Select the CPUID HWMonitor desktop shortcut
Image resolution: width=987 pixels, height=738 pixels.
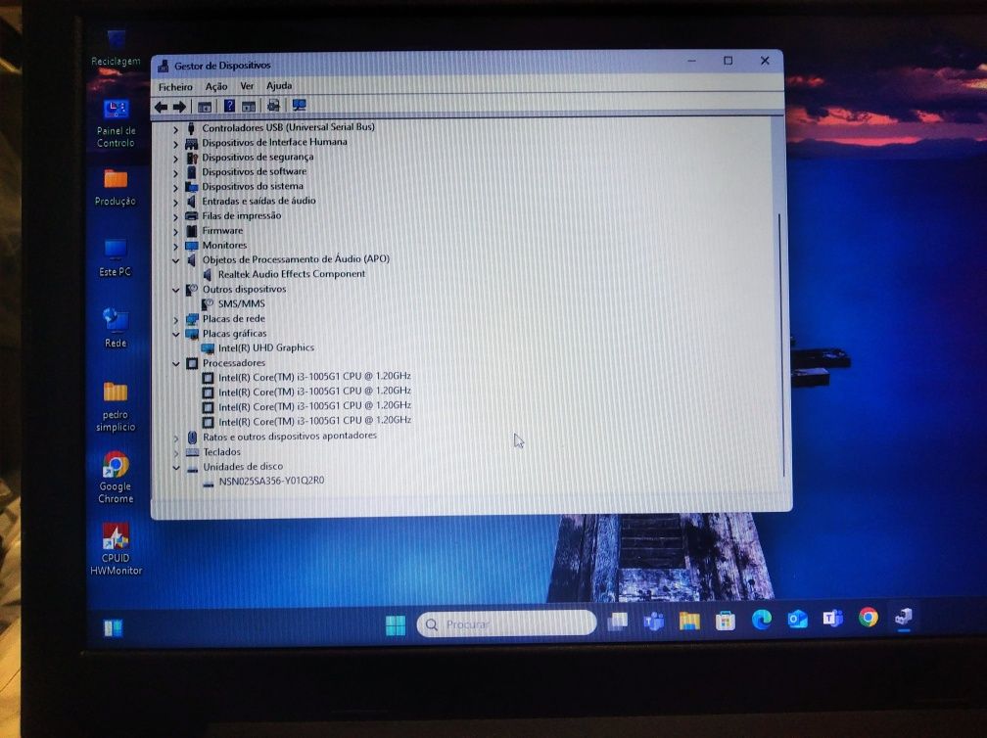pos(116,549)
